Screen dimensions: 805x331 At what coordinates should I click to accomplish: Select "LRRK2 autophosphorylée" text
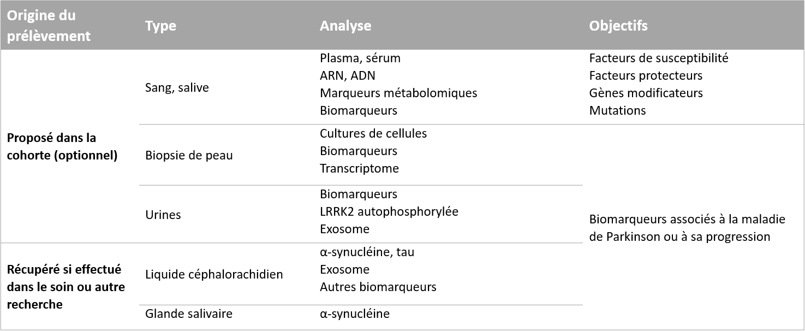(389, 211)
